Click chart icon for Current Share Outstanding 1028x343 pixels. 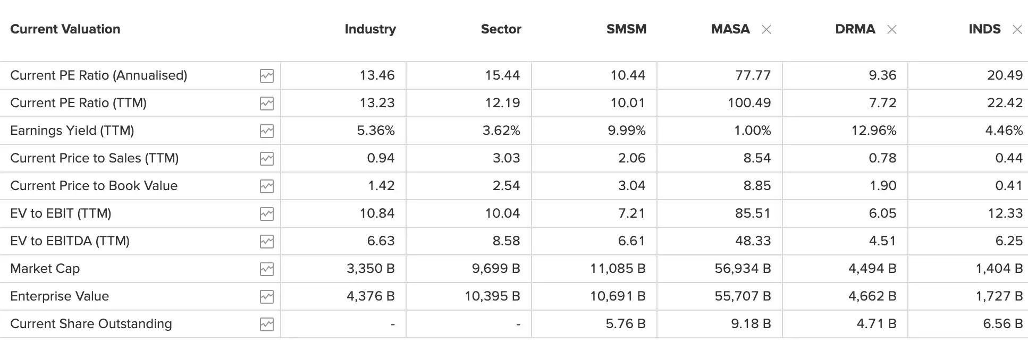(267, 324)
